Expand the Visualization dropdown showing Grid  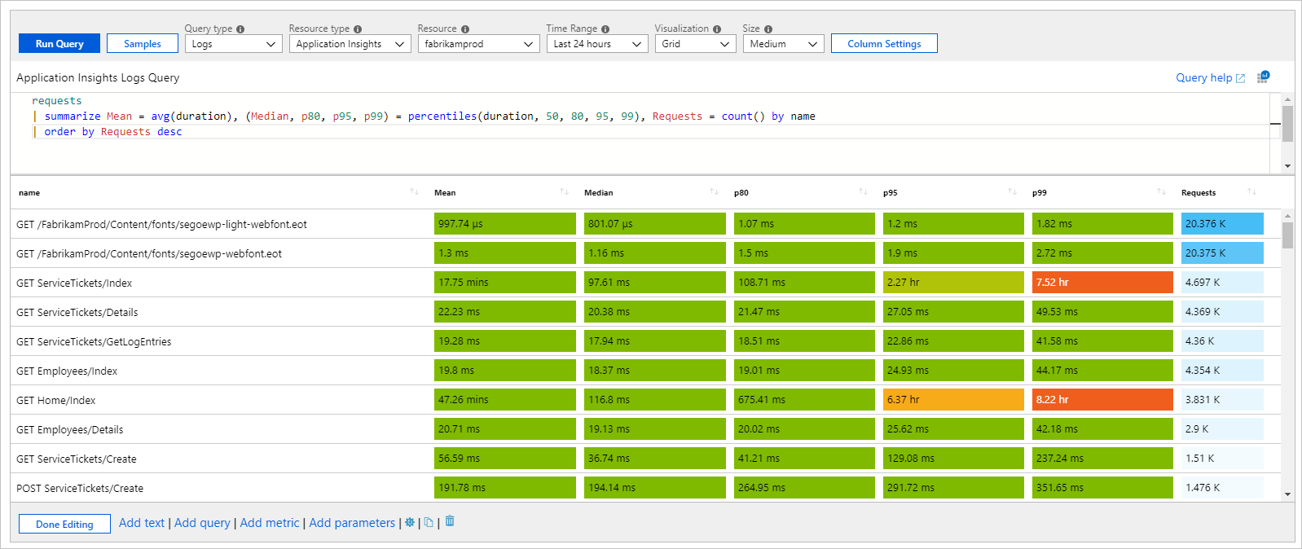click(695, 44)
